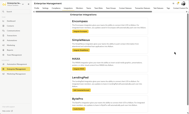Screen dimensions: 189x114
Task: Click LendingPad Edit Connected Account button
Action: click(x=82, y=90)
